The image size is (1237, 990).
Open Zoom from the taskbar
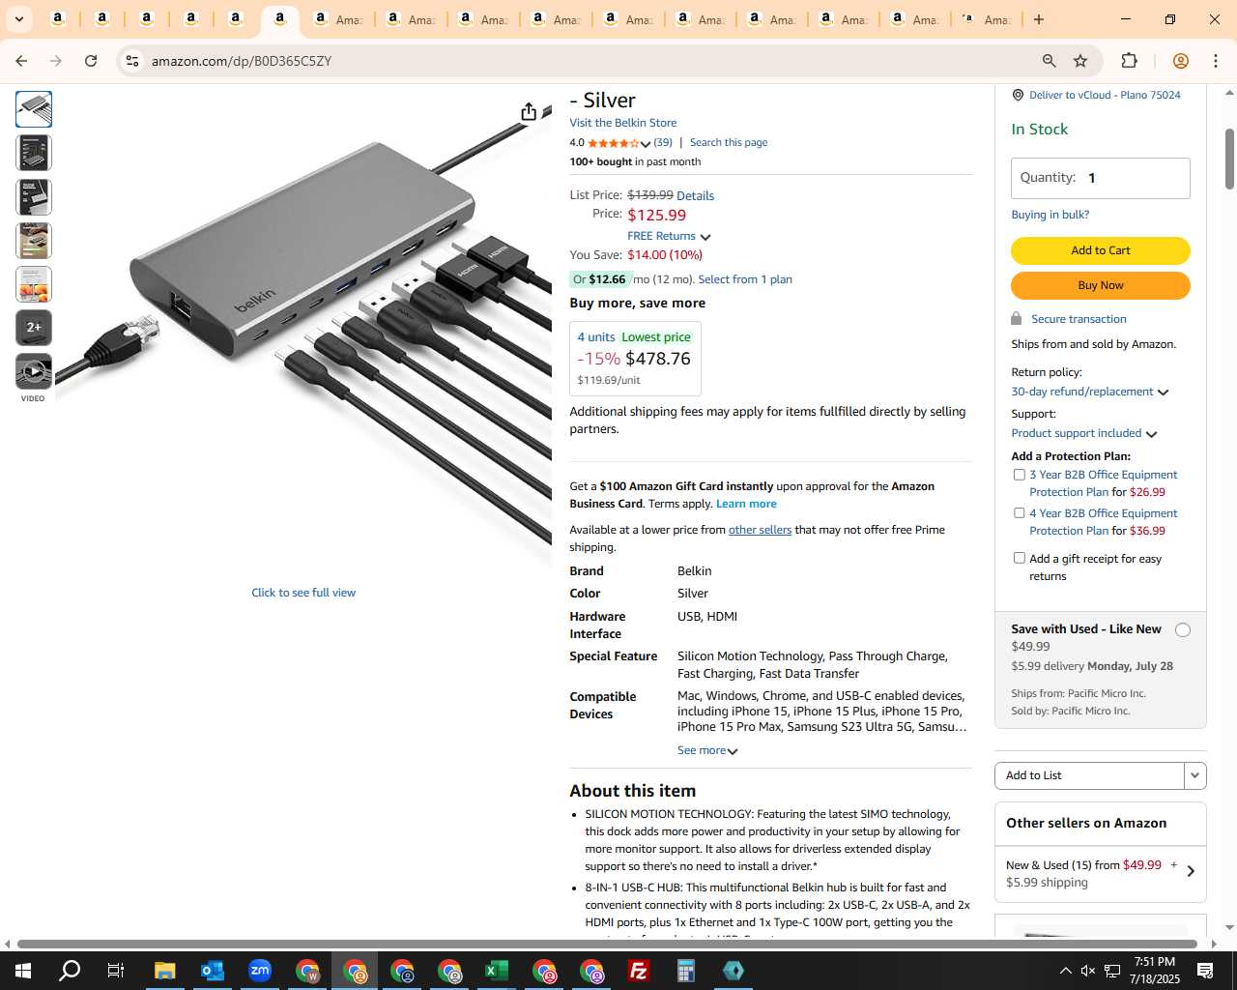tap(260, 971)
